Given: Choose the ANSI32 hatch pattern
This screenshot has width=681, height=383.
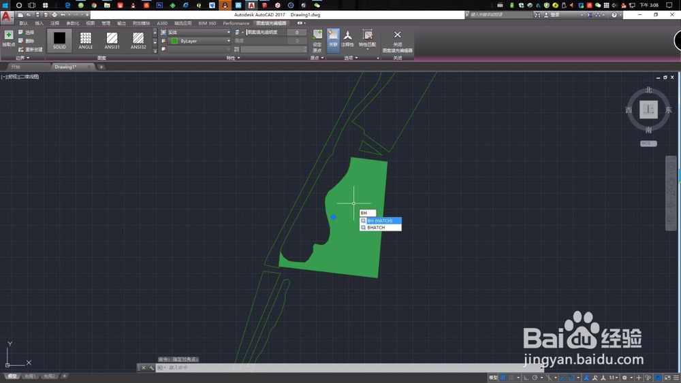Looking at the screenshot, I should [138, 40].
